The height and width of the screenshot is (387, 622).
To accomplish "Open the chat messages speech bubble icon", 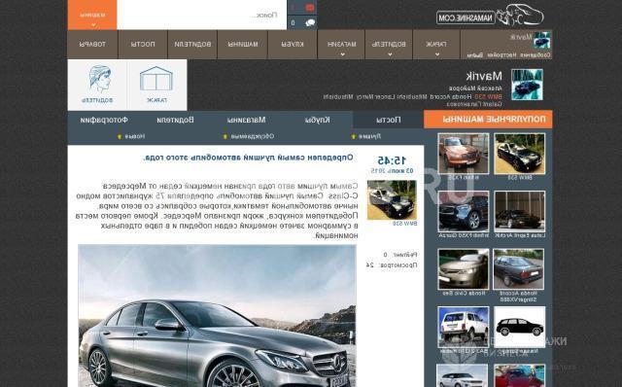I will pos(310,23).
